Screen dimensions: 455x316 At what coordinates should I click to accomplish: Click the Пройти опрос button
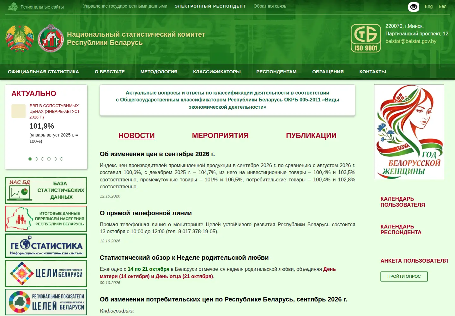[x=404, y=276]
